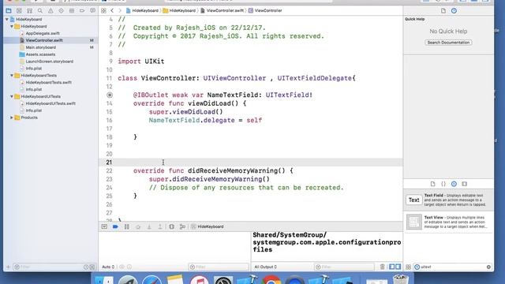Open the All Output dropdown
The image size is (505, 284).
click(266, 267)
